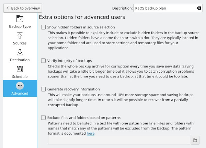Click the Advanced three-dots icon
This screenshot has width=206, height=148.
[x=20, y=86]
